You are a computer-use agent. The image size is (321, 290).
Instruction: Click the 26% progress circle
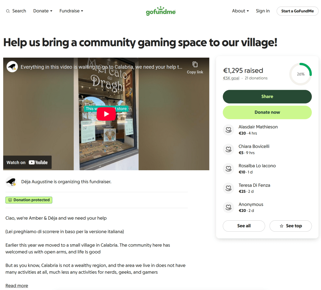coord(301,74)
